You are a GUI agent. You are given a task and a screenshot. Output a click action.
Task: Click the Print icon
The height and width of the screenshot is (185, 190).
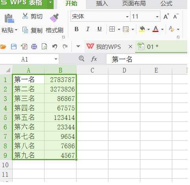[x=34, y=47]
